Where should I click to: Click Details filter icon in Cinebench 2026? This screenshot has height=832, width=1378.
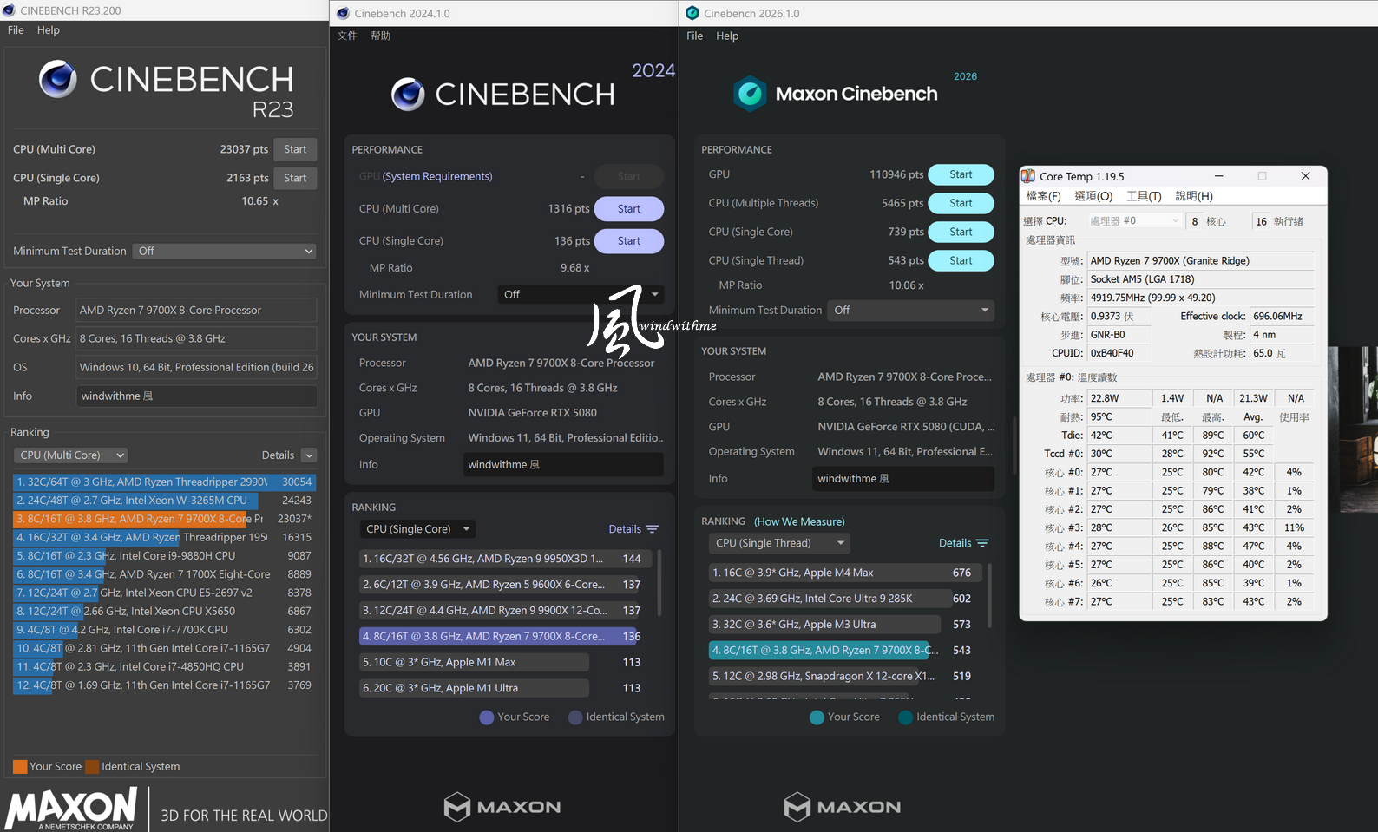click(x=982, y=543)
